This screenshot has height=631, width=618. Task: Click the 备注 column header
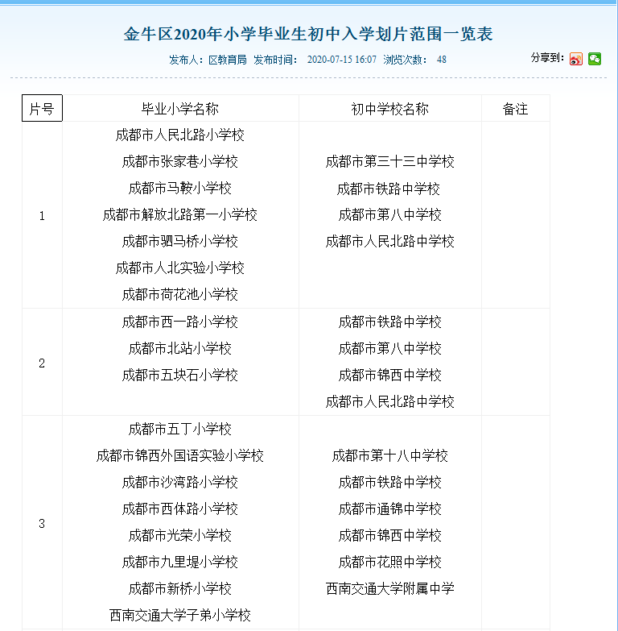(x=515, y=109)
